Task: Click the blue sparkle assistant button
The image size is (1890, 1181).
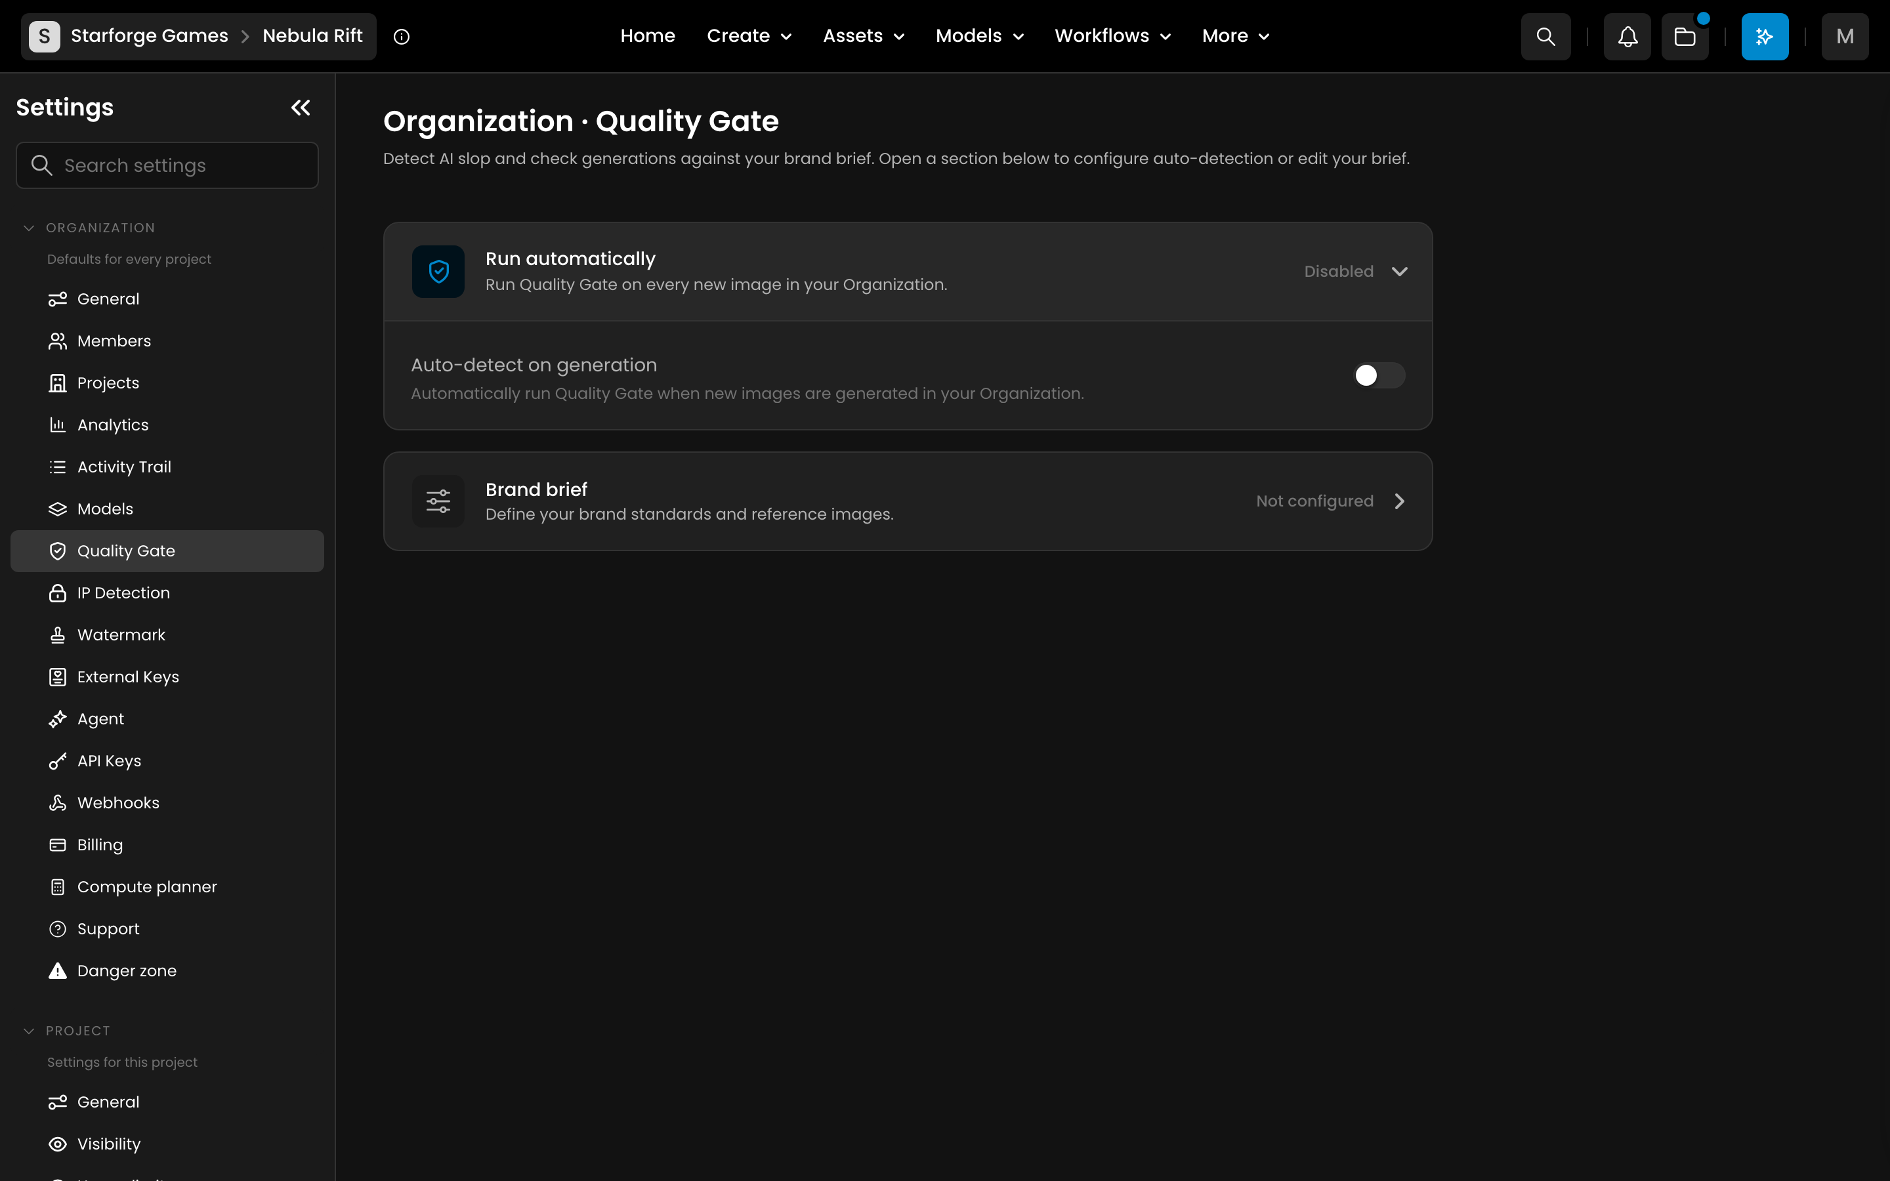Action: pos(1764,36)
